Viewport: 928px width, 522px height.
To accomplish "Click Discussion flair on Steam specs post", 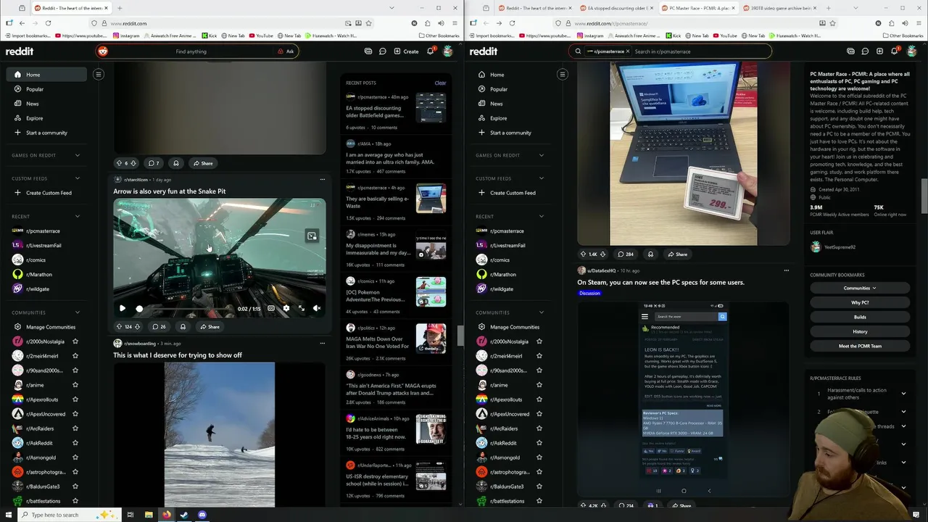I will click(589, 293).
